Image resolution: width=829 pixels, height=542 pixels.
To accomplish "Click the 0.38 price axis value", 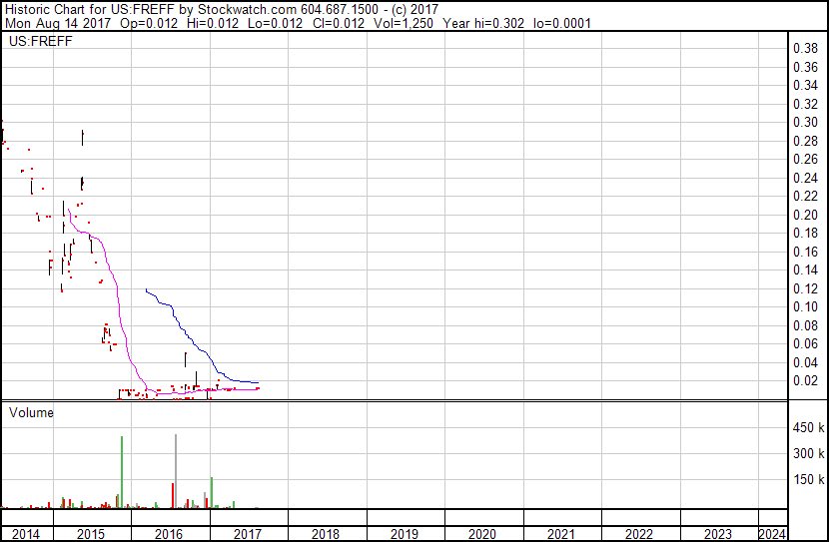I will [x=805, y=49].
